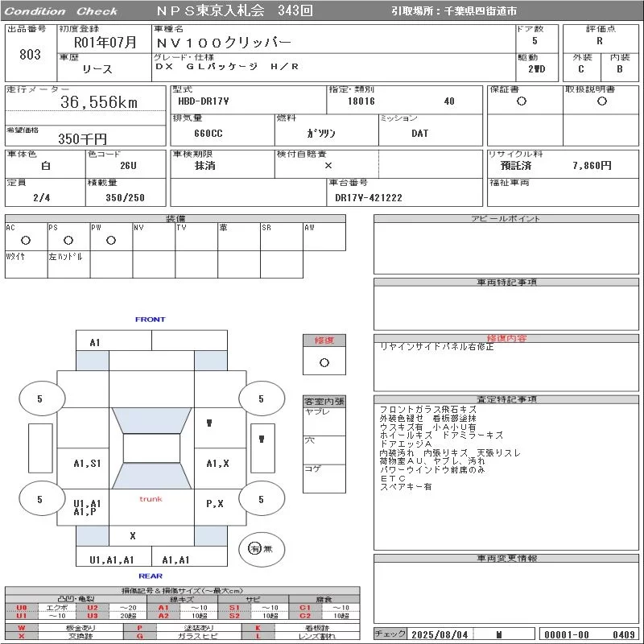Screen dimensions: 644x644
Task: Click the Condition Check header title
Action: [60, 11]
